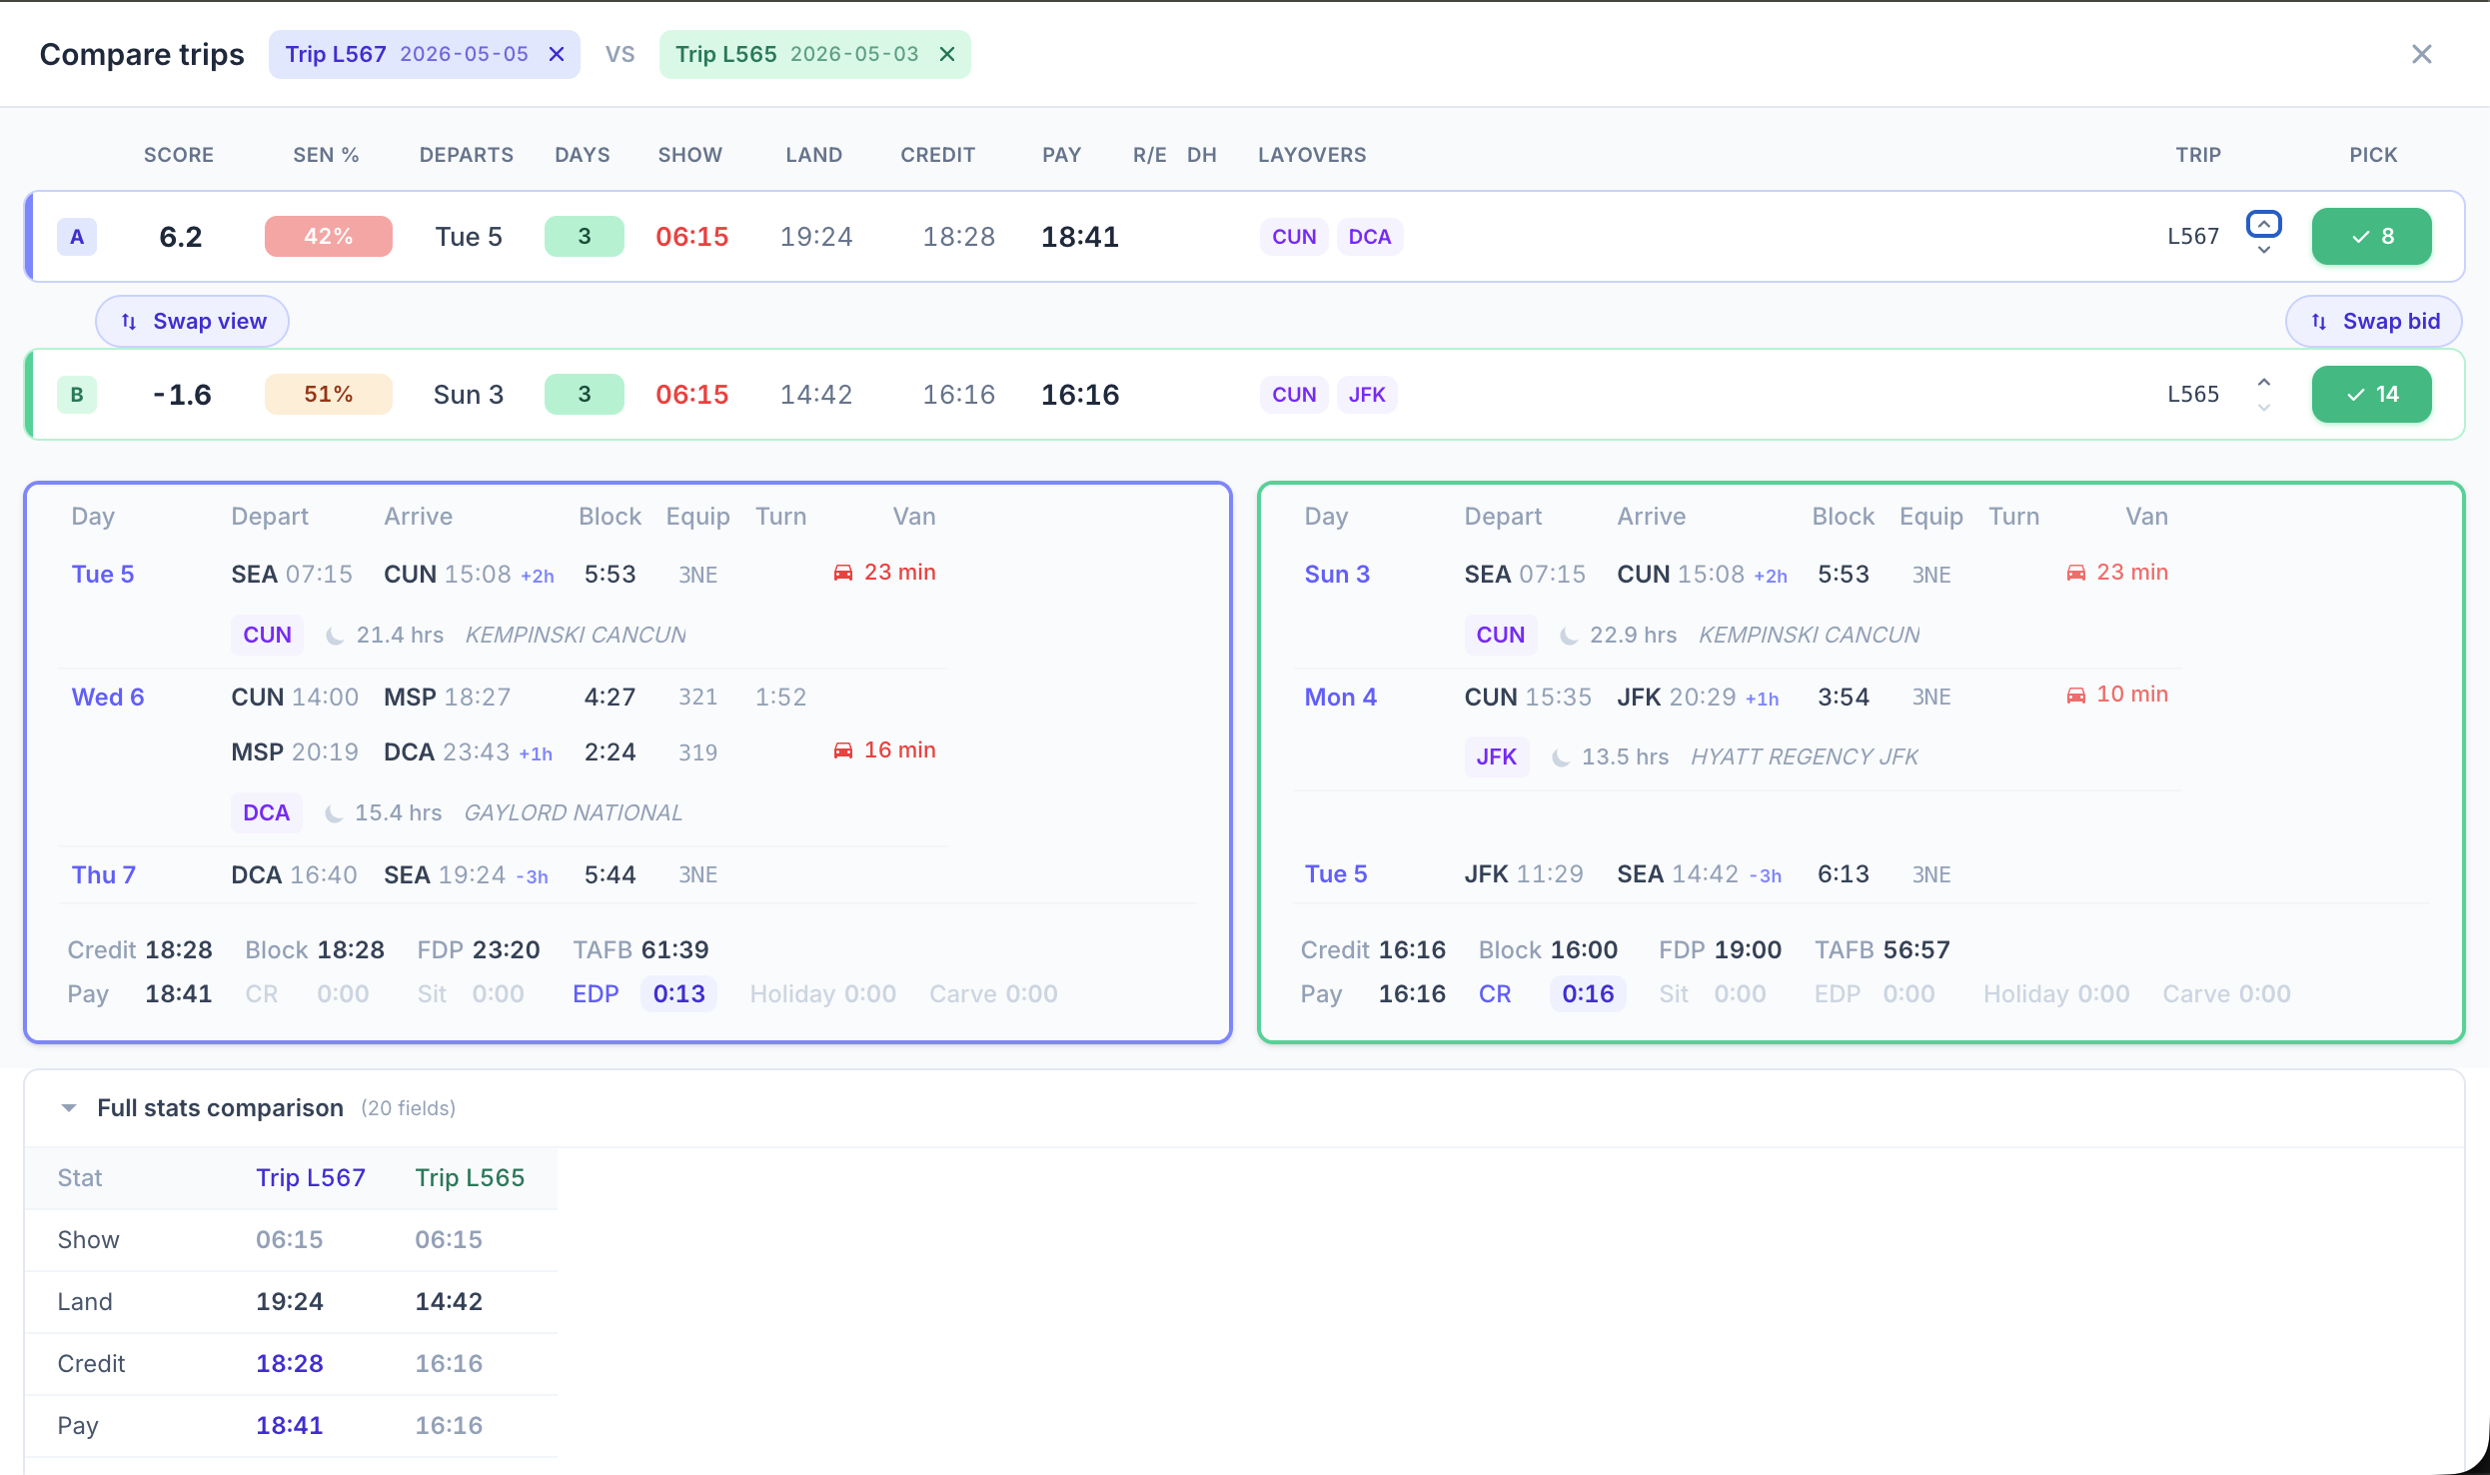Click the Trip L565 stats column header
Viewport: 2490px width, 1475px height.
pyautogui.click(x=470, y=1178)
